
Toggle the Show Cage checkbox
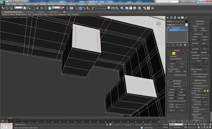pyautogui.click(x=192, y=91)
